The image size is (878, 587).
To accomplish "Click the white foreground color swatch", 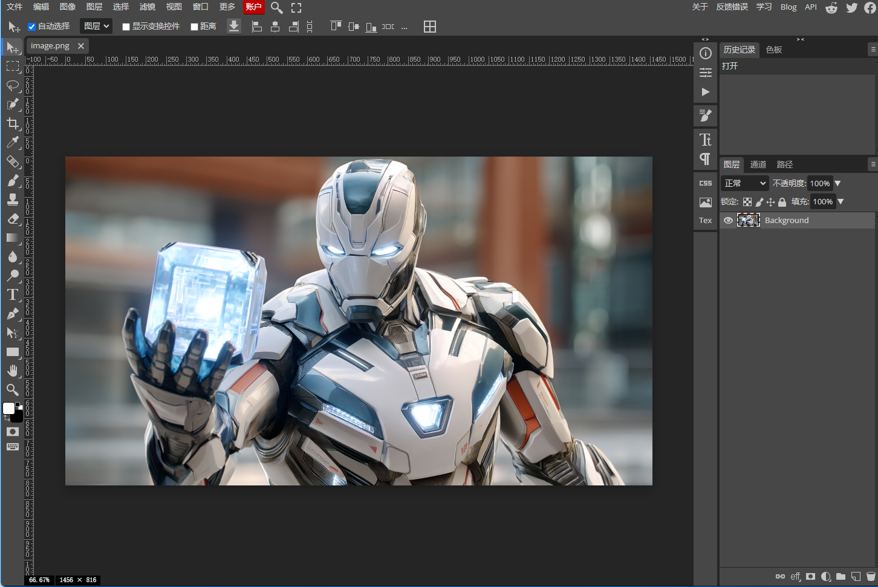I will click(x=8, y=408).
